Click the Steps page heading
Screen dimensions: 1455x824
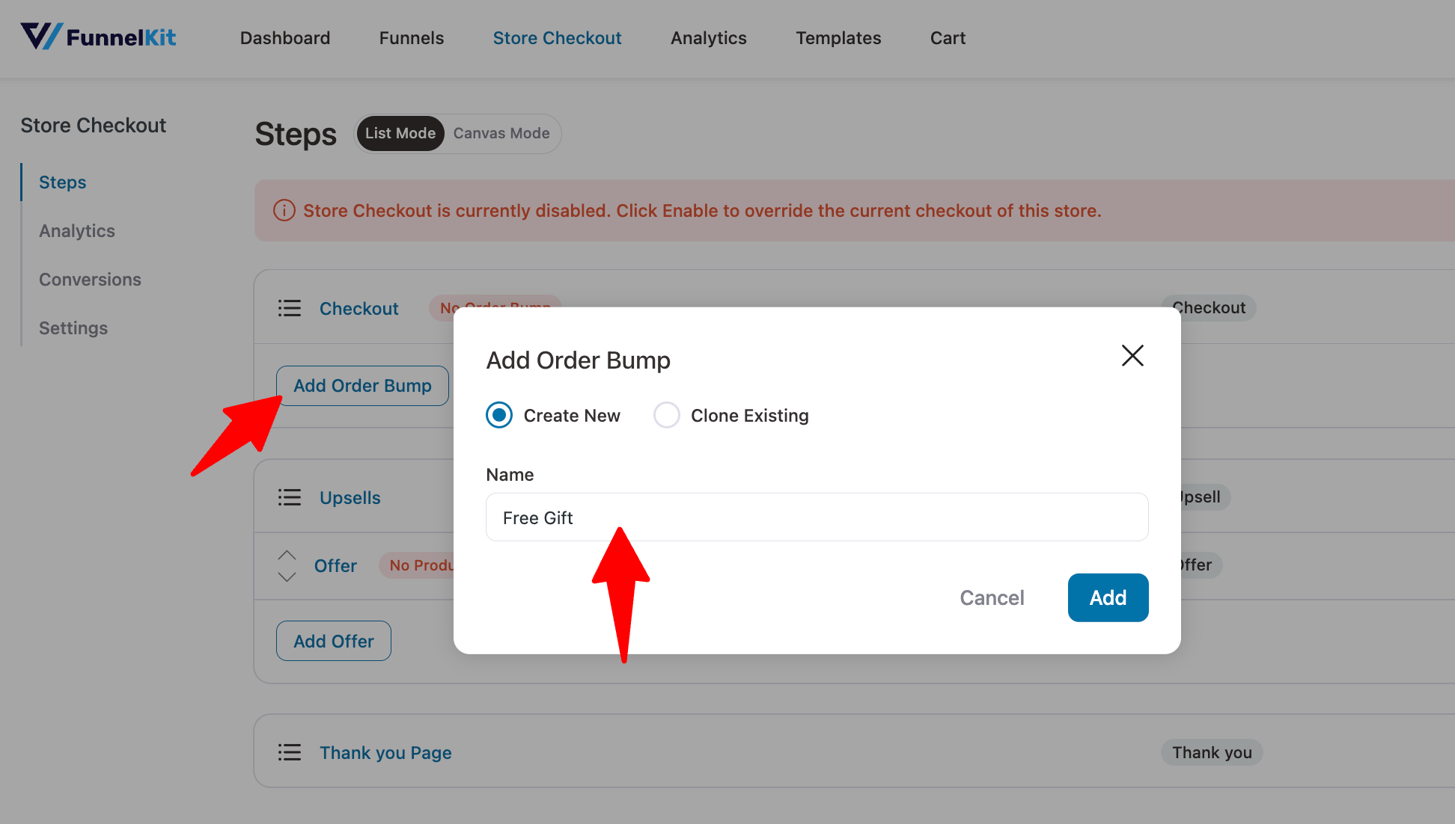(x=296, y=135)
